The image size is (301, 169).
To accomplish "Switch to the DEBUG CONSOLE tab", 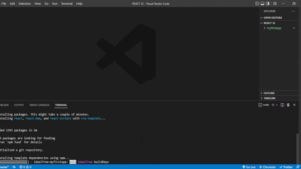I will [x=40, y=105].
